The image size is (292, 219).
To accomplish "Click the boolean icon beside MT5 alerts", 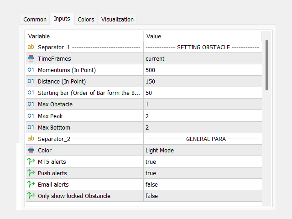I will [x=31, y=162].
